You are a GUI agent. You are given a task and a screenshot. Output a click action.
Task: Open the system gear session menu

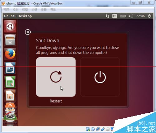(149, 16)
